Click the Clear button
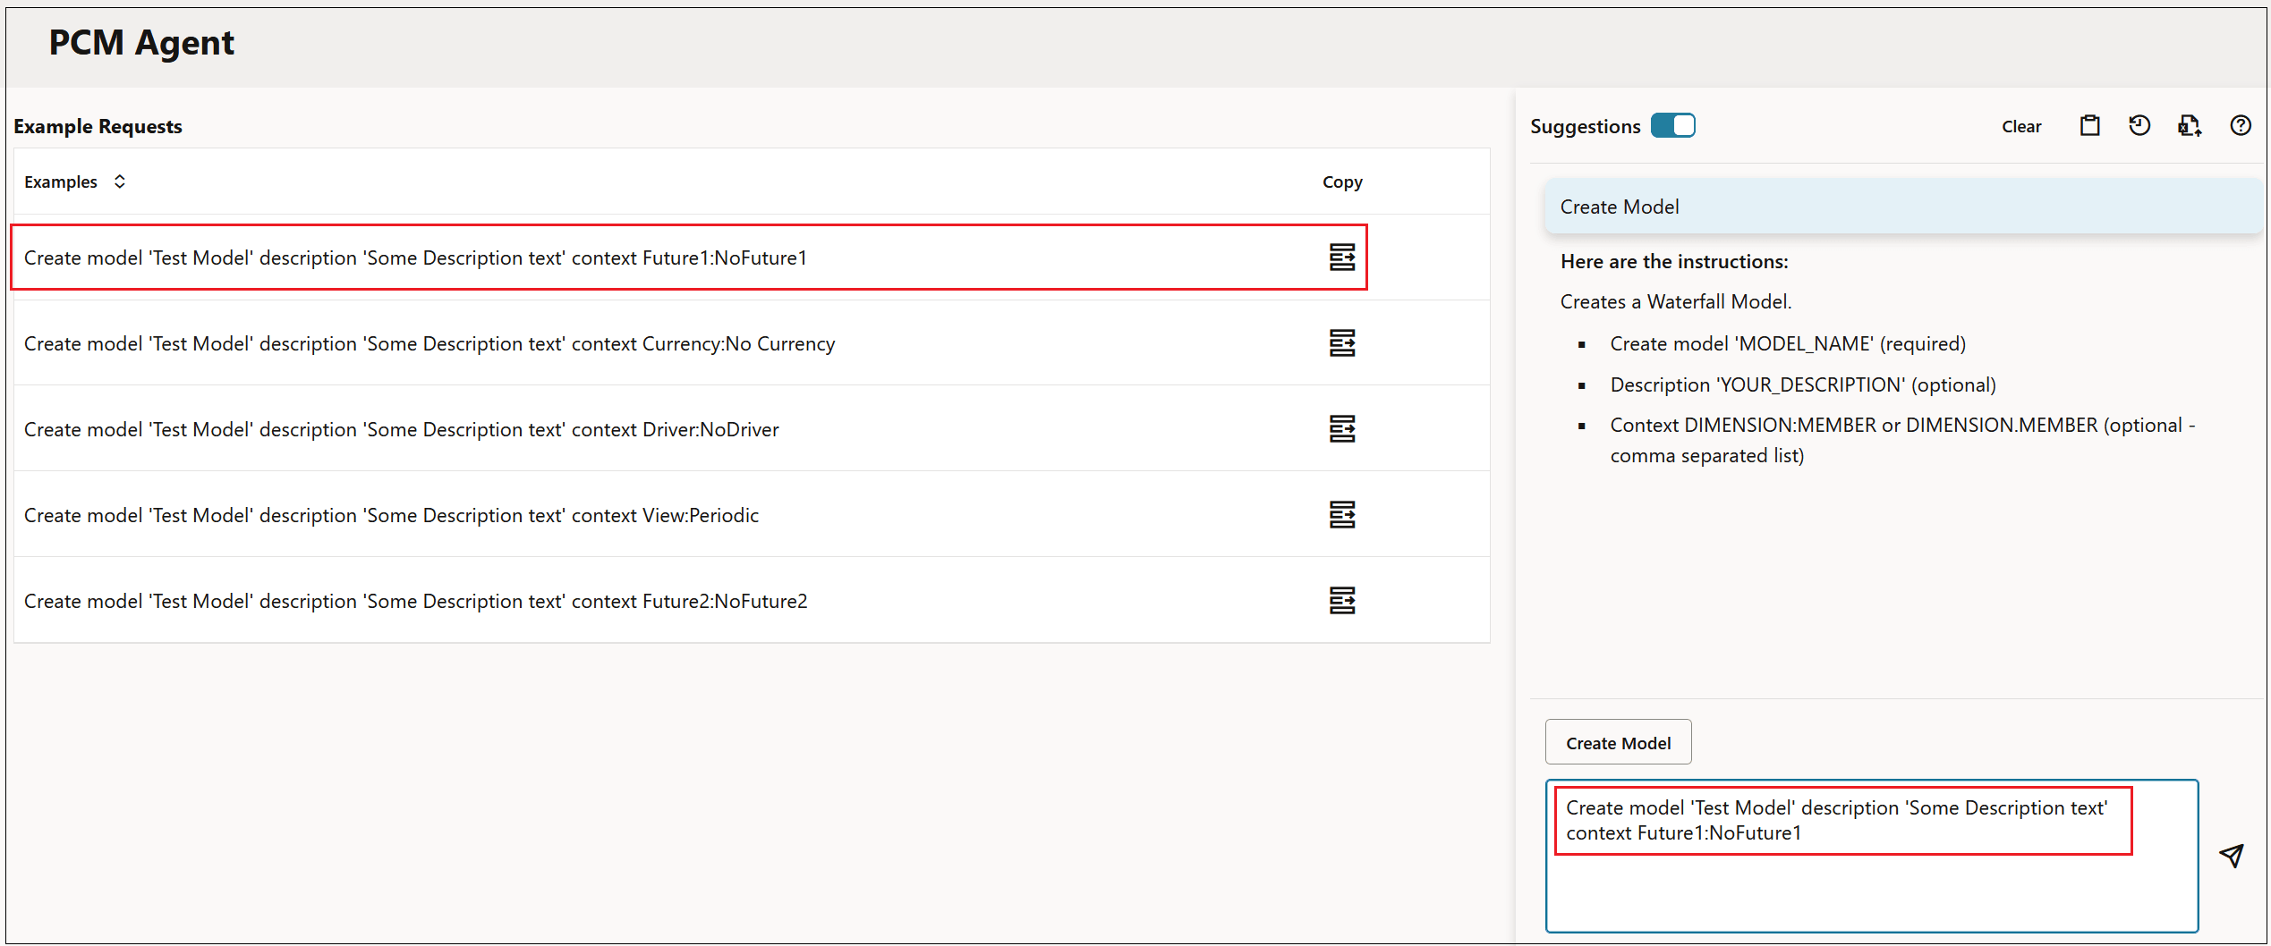 (2021, 126)
